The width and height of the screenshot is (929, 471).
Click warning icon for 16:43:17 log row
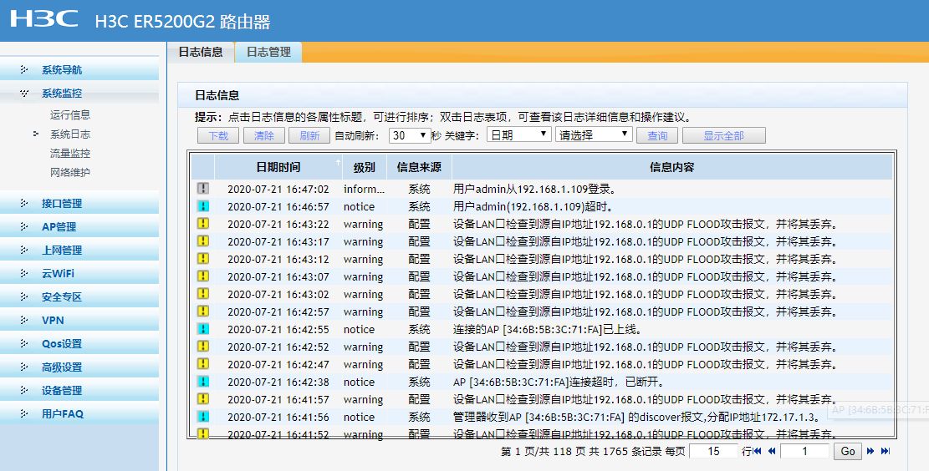coord(203,241)
